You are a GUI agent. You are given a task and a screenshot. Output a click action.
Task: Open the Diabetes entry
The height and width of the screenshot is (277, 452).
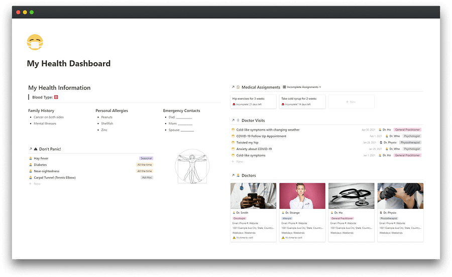point(40,165)
